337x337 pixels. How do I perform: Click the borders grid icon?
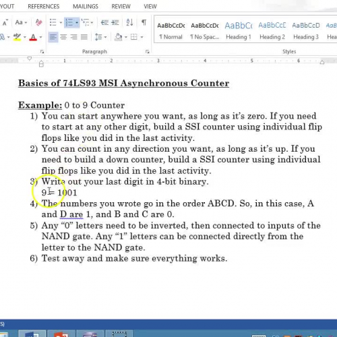134,37
